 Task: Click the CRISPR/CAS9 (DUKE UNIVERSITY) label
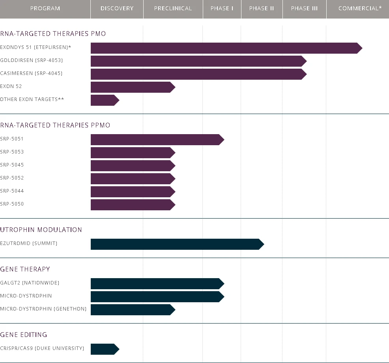42,348
